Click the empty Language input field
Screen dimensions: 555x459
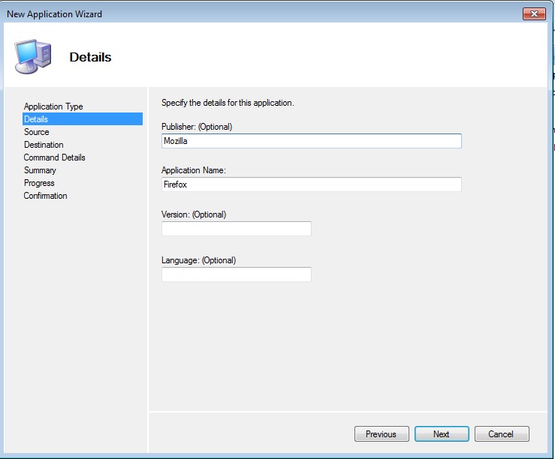[x=237, y=274]
